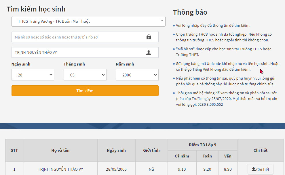The image size is (285, 175).
Task: Click the Giới tính column header
Action: (151, 150)
